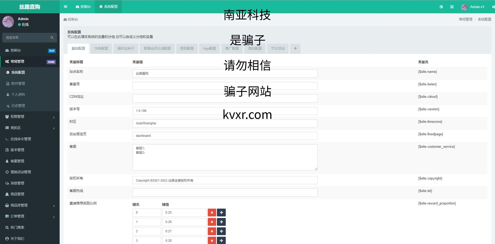The width and height of the screenshot is (495, 244).
Task: Focus the 搜索菜单 search box
Action: pyautogui.click(x=26, y=37)
